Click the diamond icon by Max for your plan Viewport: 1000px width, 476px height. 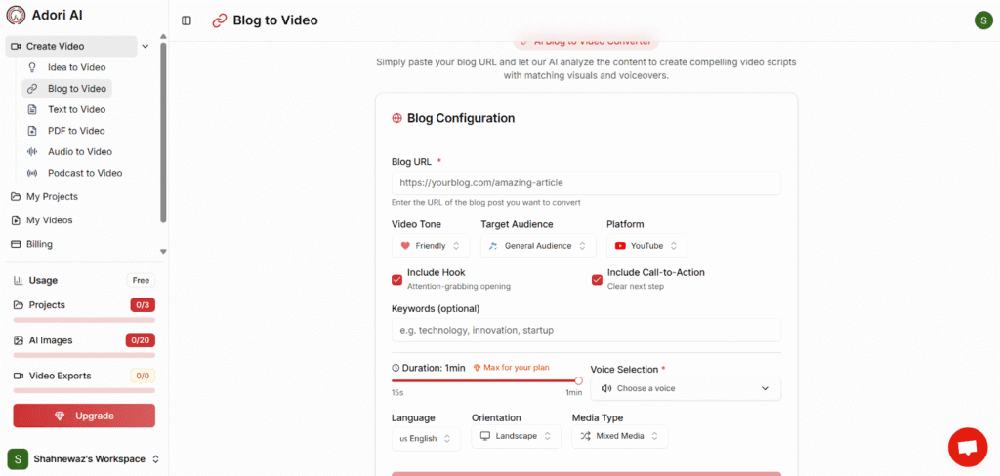tap(477, 368)
